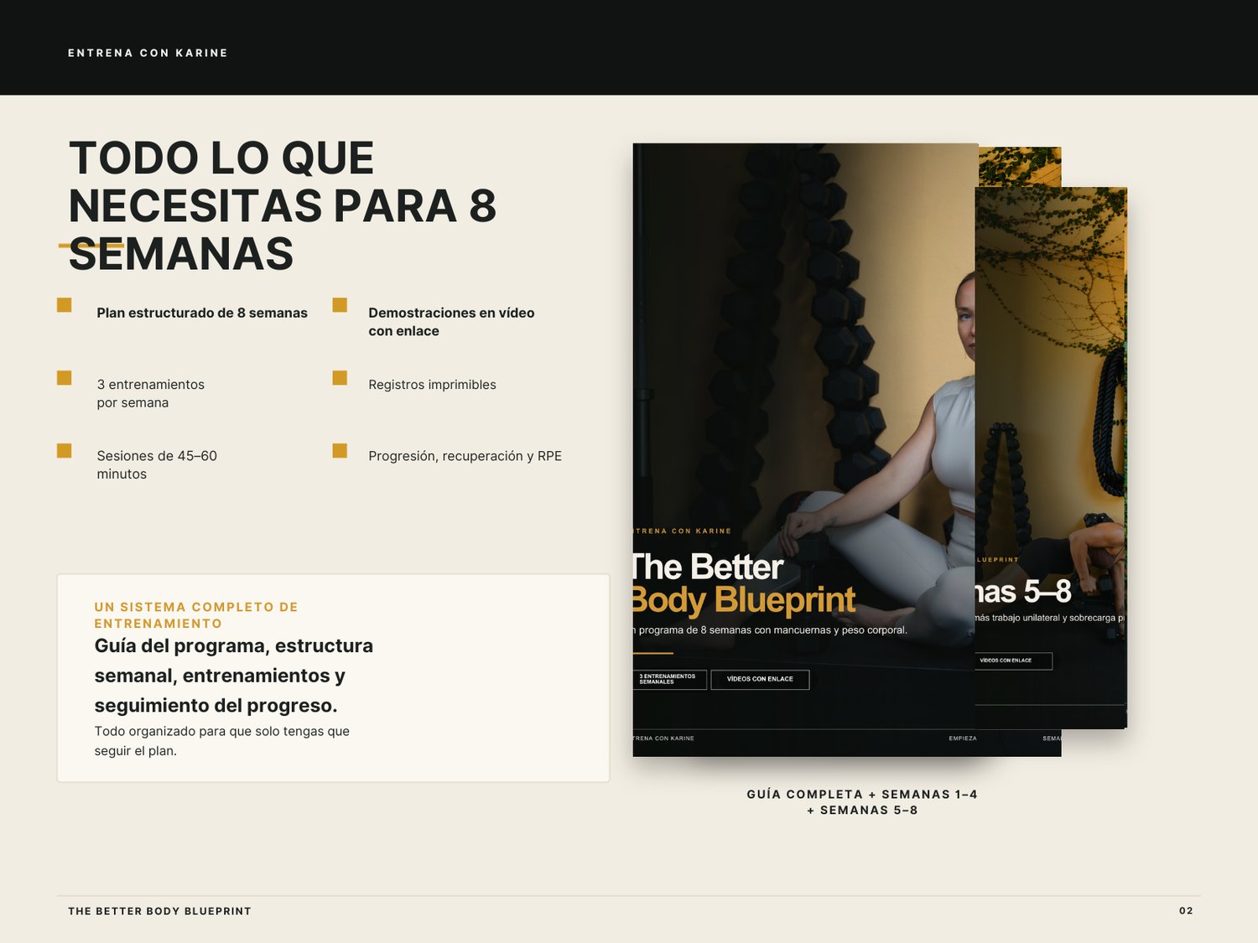Viewport: 1258px width, 943px height.
Task: Select the text 3 entrenamientos por semana
Action: (151, 393)
